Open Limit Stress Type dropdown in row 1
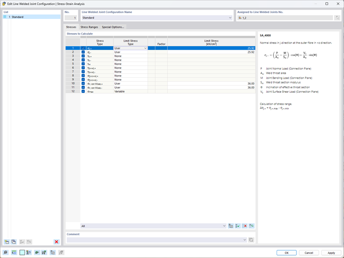Image resolution: width=344 pixels, height=258 pixels. [145, 48]
